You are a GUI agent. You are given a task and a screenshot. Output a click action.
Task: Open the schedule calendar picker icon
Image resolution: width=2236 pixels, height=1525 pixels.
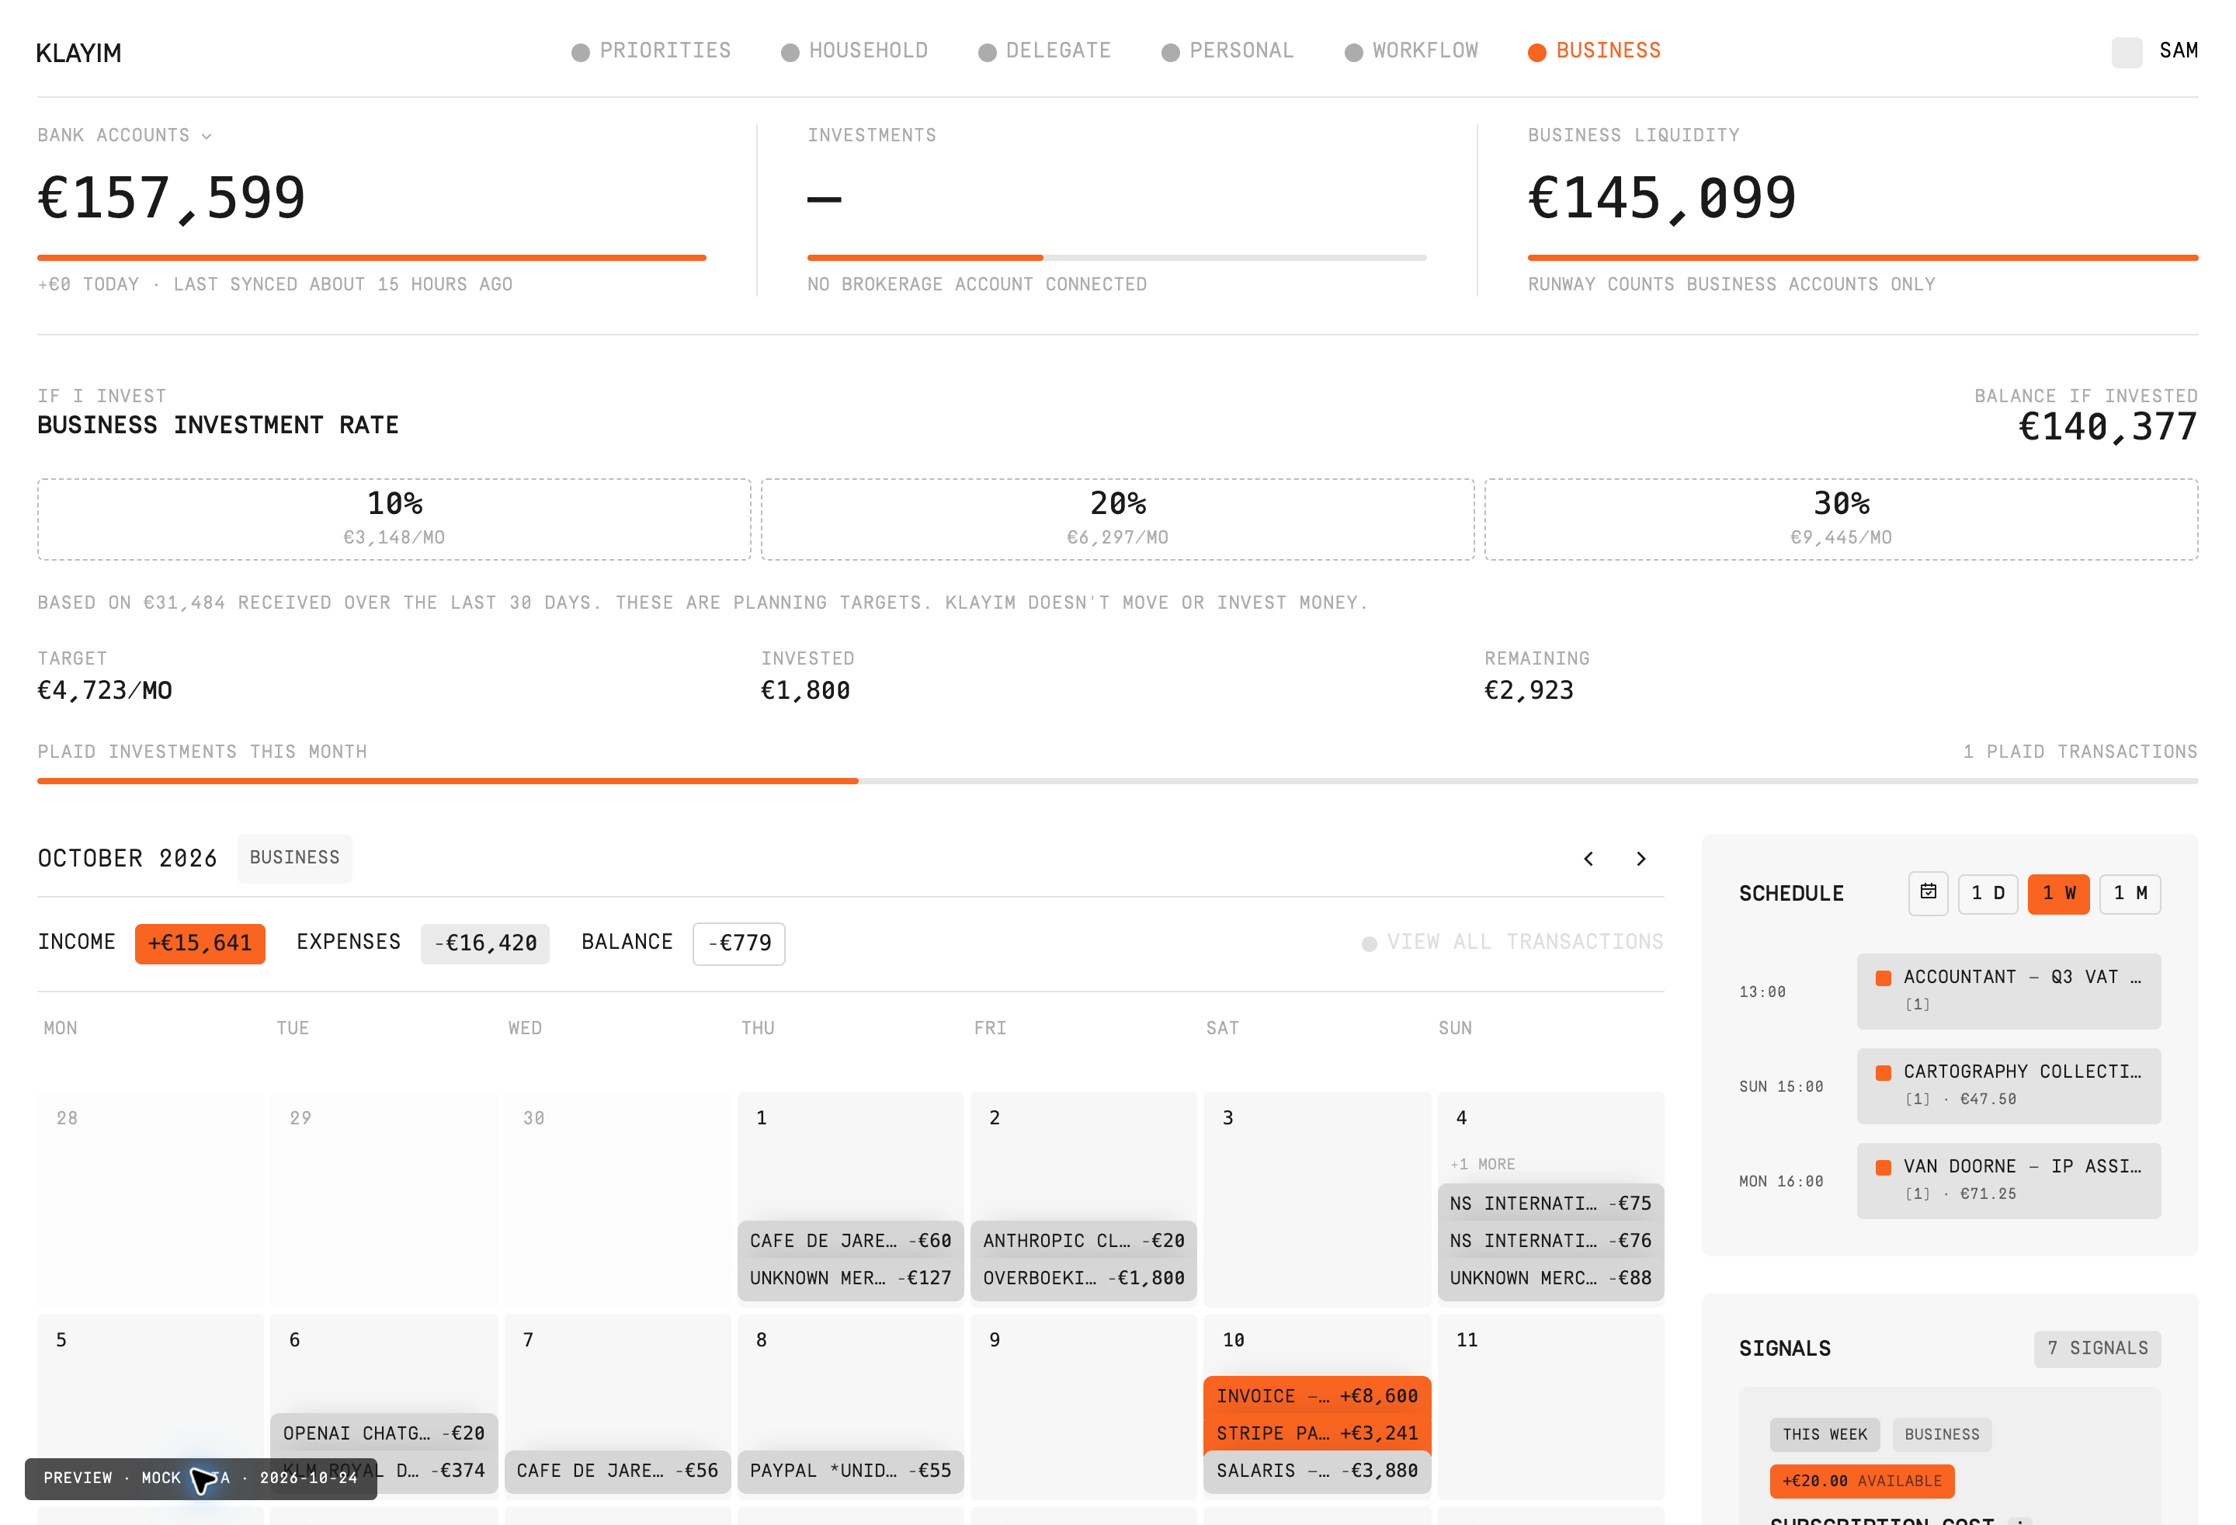coord(1928,893)
